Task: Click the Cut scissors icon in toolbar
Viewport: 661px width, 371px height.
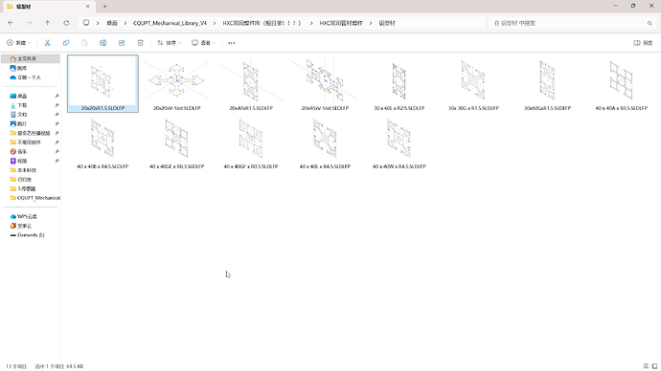Action: (47, 43)
